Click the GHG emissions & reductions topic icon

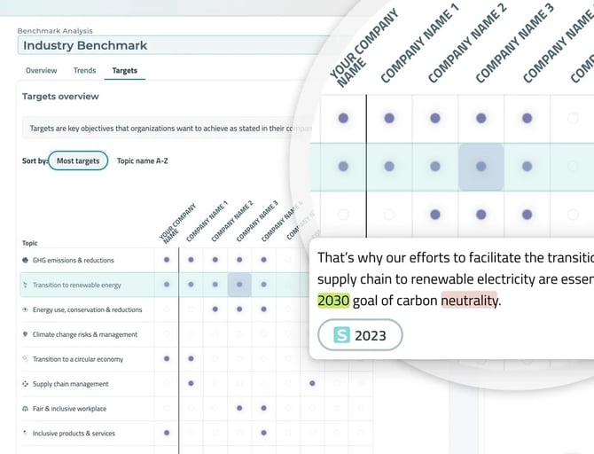tap(25, 260)
